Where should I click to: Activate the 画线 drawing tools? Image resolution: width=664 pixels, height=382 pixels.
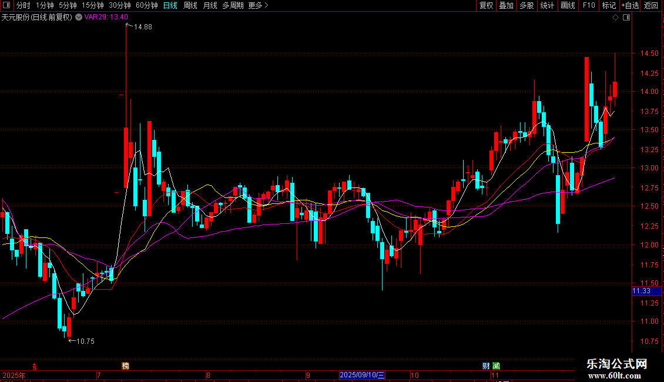pos(568,5)
